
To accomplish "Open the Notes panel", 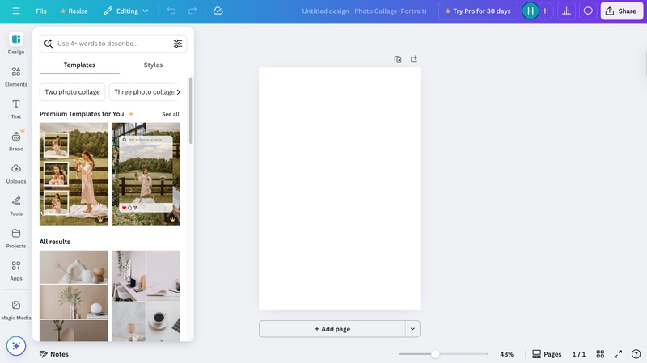I will tap(53, 354).
